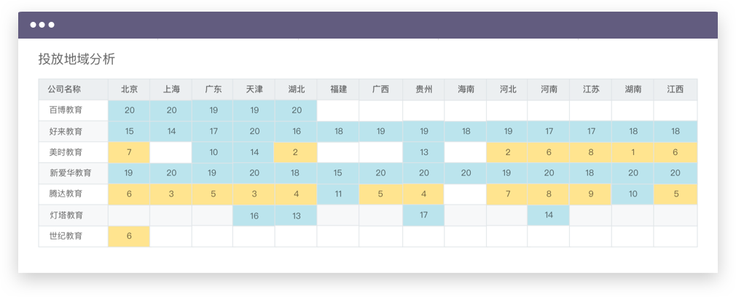
Task: Select 腾达教育 福建 cell showing 11
Action: tap(338, 194)
